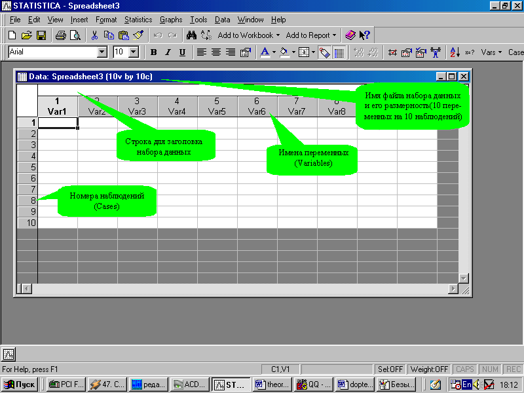
Task: Select the Var4 column header
Action: 177,106
